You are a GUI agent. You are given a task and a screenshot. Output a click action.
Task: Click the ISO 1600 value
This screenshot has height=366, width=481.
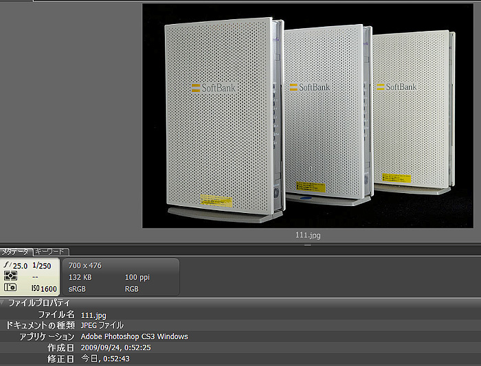45,289
